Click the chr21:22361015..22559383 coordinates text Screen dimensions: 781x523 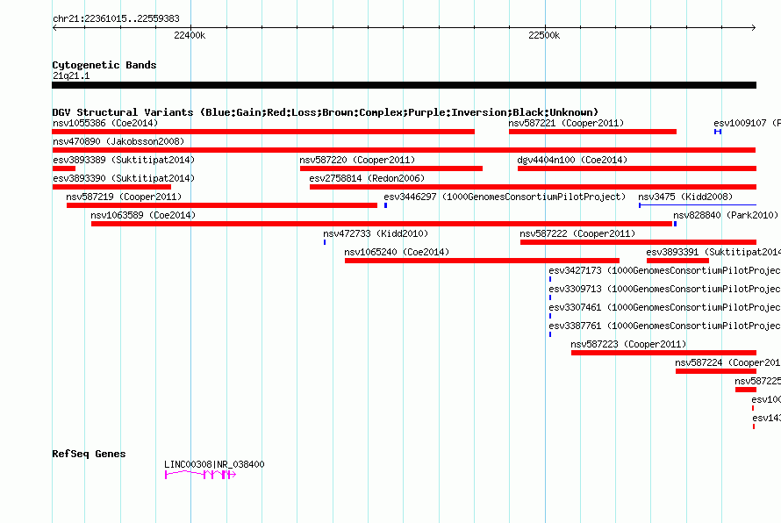pos(116,18)
